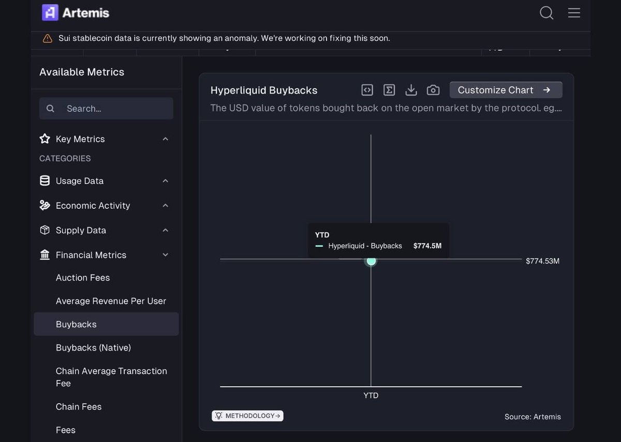The image size is (621, 442).
Task: Click the YTD x-axis label
Action: [x=371, y=395]
